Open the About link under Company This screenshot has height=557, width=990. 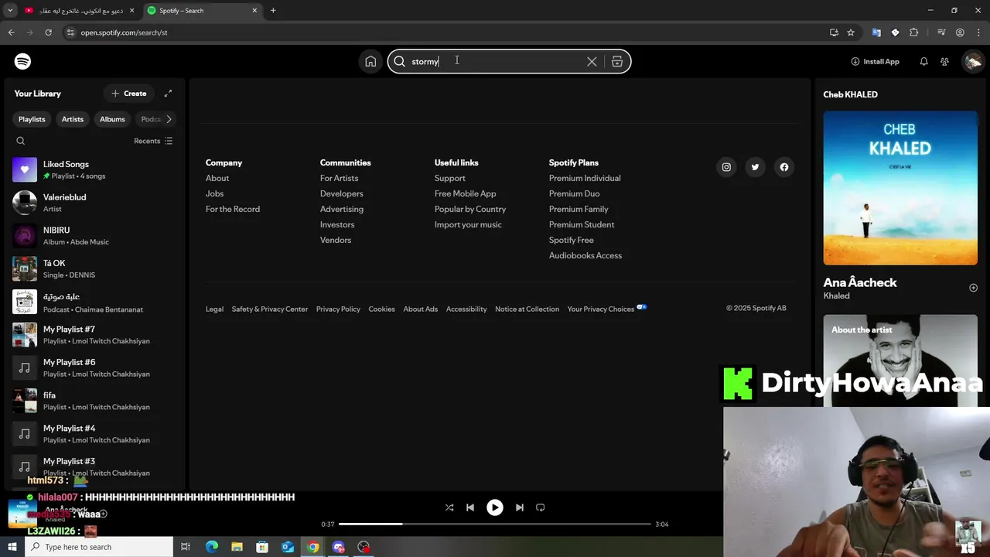click(x=217, y=178)
